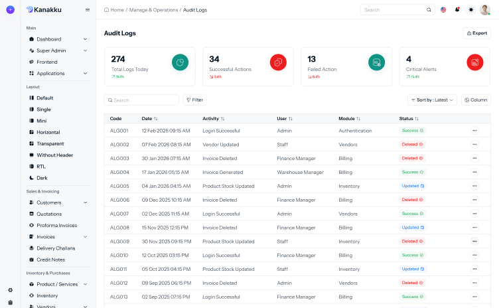Click the settings gear in the left rail
The height and width of the screenshot is (308, 499).
tap(10, 290)
